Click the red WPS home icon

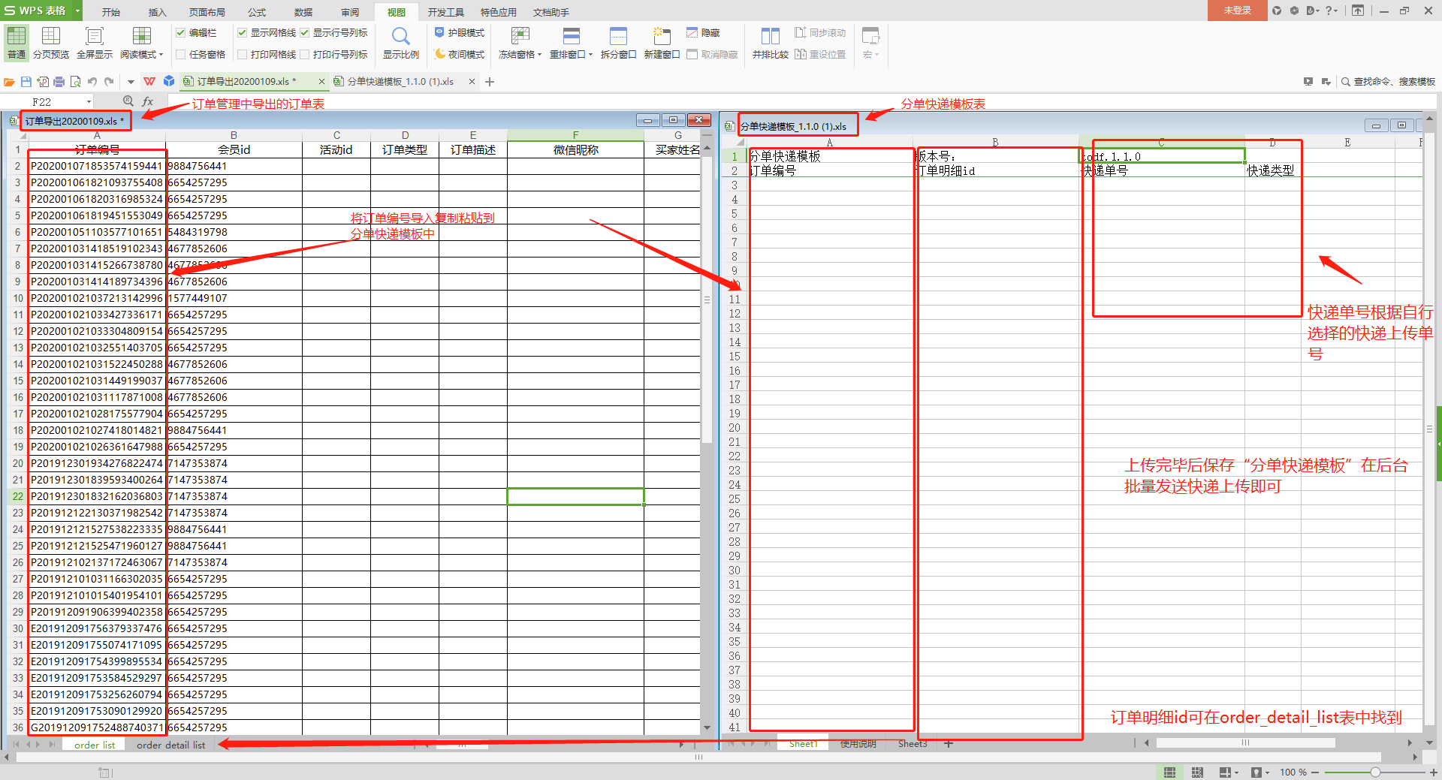point(149,82)
